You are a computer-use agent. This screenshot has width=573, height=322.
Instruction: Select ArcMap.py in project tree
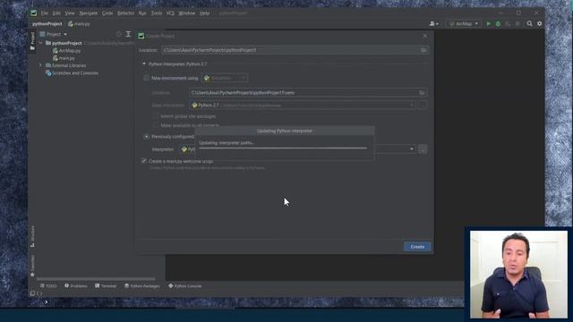tap(66, 51)
